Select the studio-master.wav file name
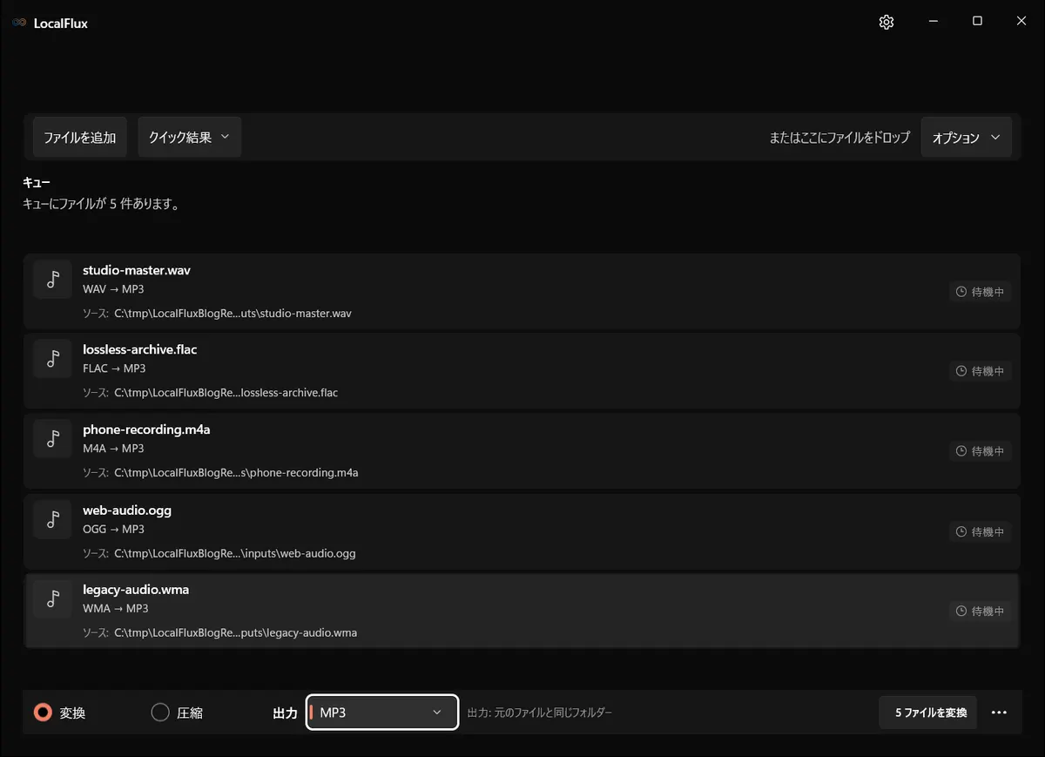This screenshot has height=757, width=1045. [x=137, y=270]
